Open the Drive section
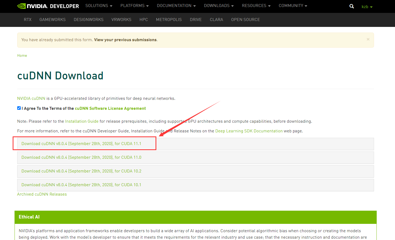The image size is (395, 240). coord(196,20)
